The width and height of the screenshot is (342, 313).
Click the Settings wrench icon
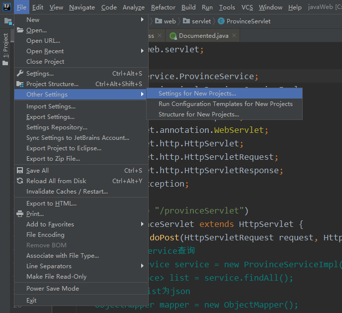click(x=20, y=74)
